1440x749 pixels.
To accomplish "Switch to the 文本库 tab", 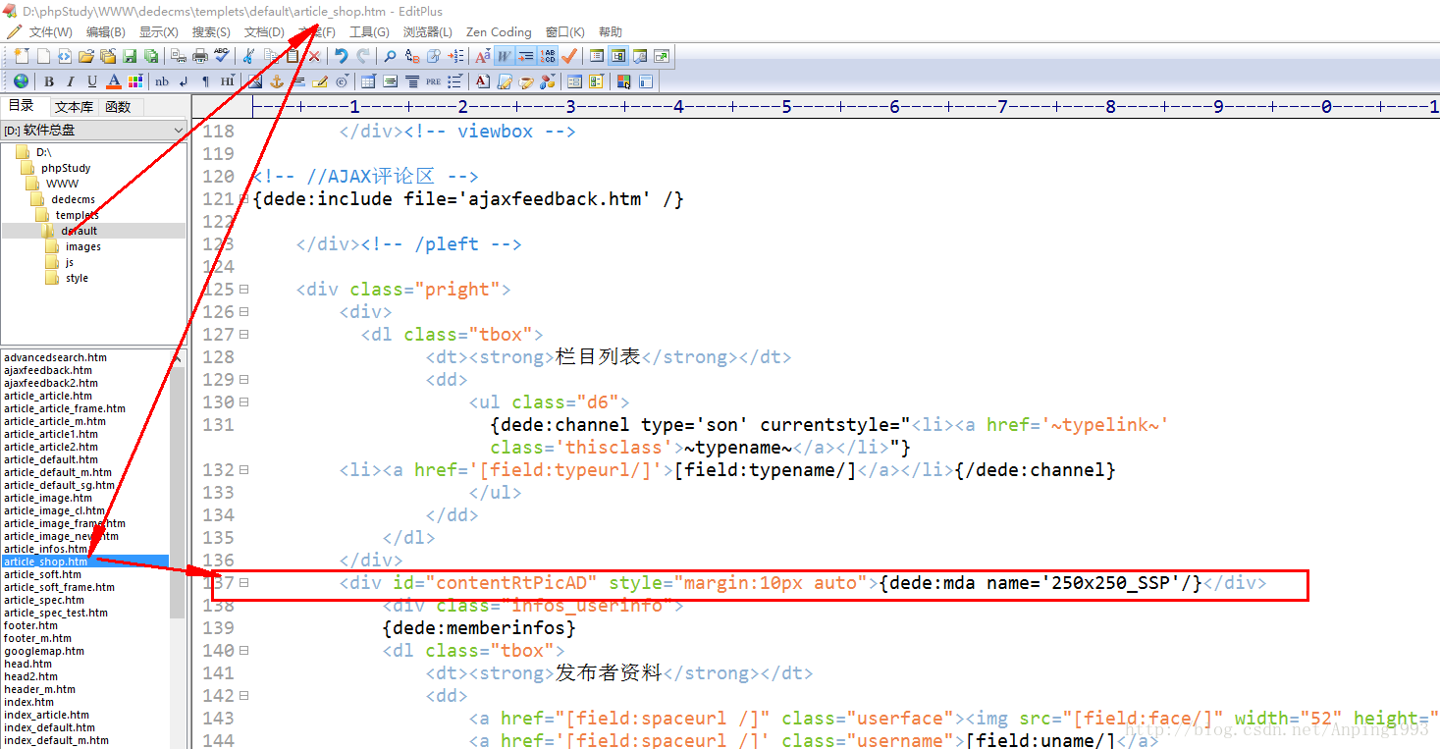I will coord(75,107).
